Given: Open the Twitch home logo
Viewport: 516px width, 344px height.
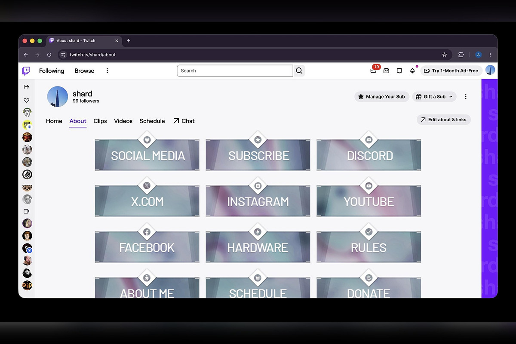Looking at the screenshot, I should [26, 71].
